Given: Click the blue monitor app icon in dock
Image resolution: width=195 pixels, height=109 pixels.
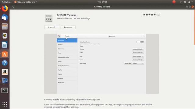Looking at the screenshot, I should click(x=5, y=81).
